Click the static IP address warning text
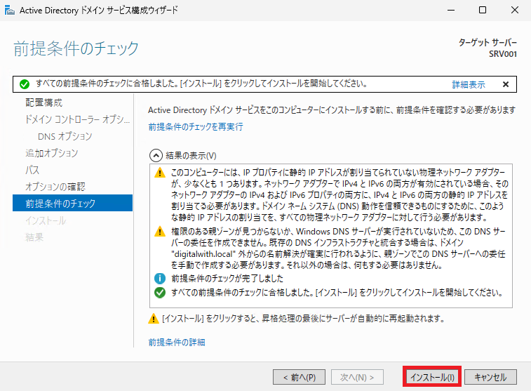The image size is (531, 391). point(340,195)
